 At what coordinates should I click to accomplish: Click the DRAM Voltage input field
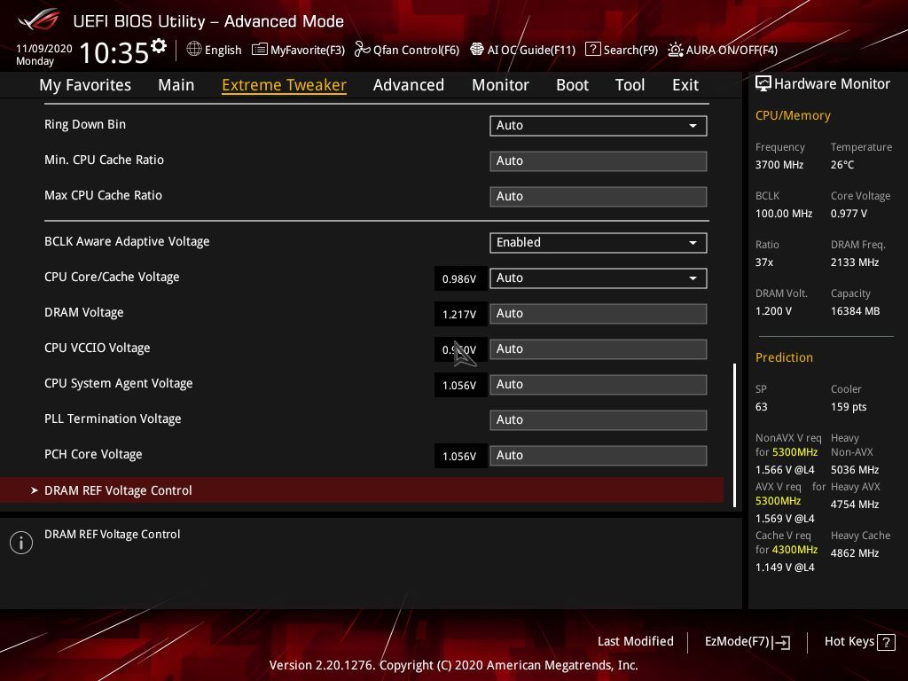[x=599, y=313]
